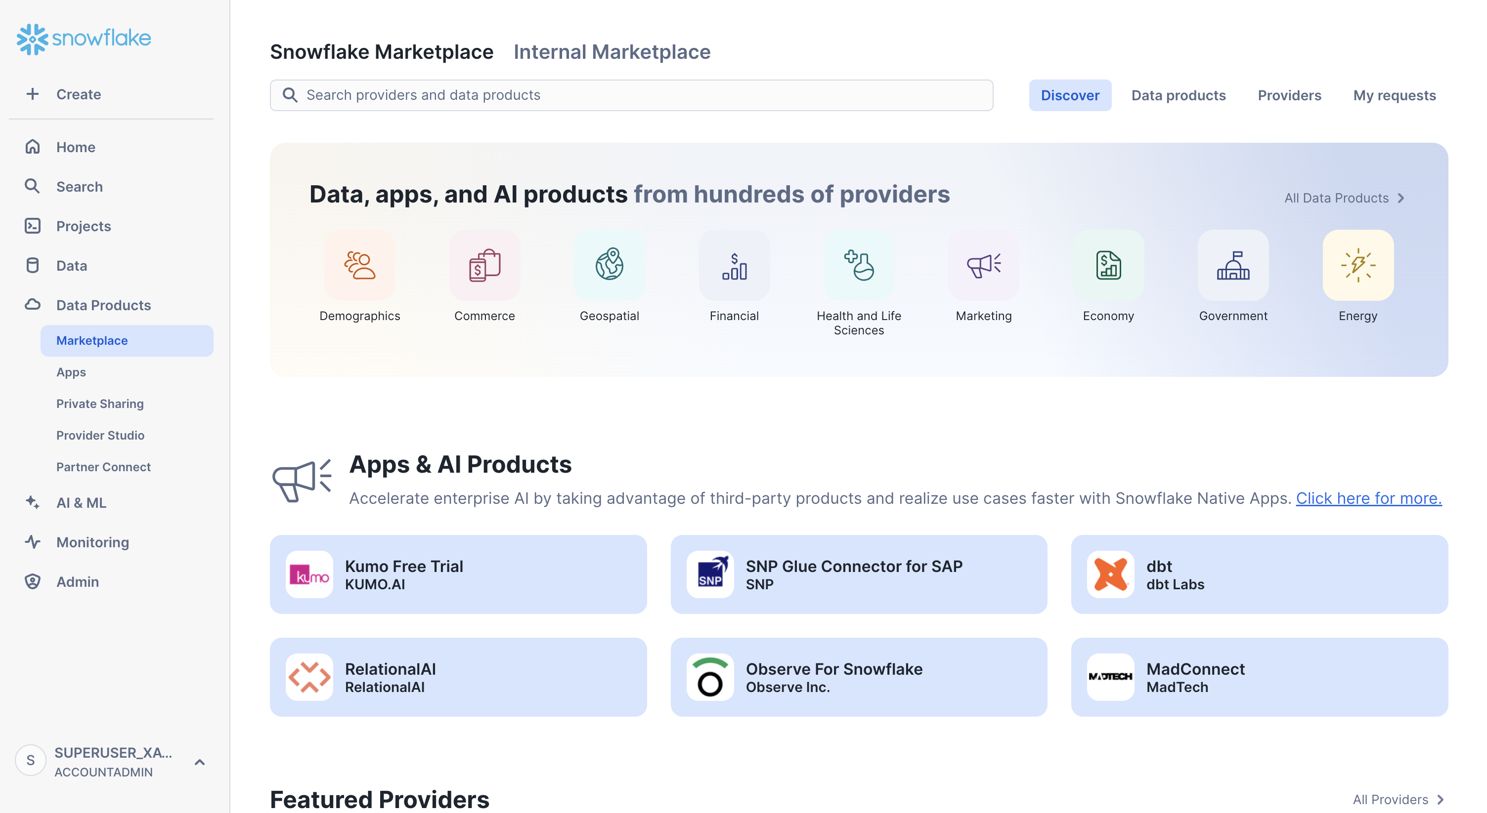This screenshot has width=1487, height=813.
Task: Switch to the Data products tab
Action: pyautogui.click(x=1178, y=95)
